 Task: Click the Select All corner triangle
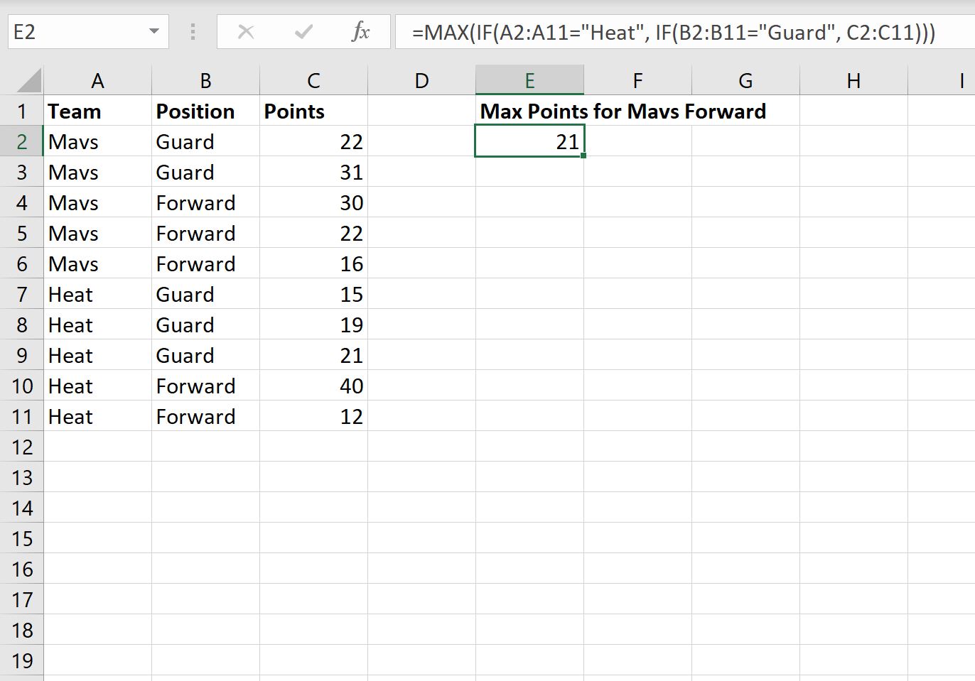pyautogui.click(x=28, y=81)
